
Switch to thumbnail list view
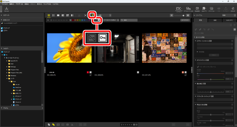click(x=54, y=16)
